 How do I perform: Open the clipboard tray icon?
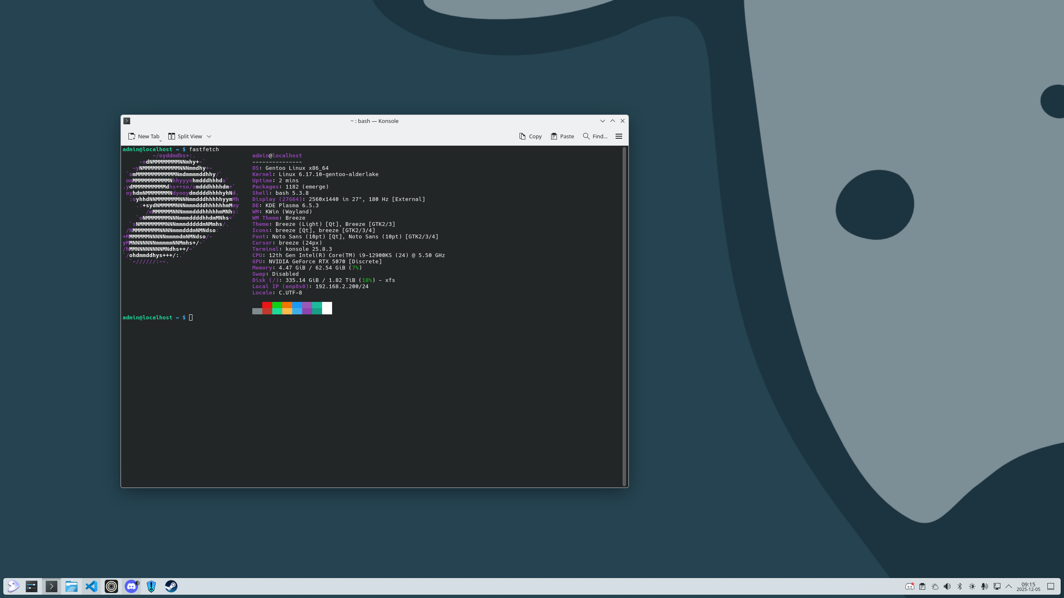(x=922, y=586)
